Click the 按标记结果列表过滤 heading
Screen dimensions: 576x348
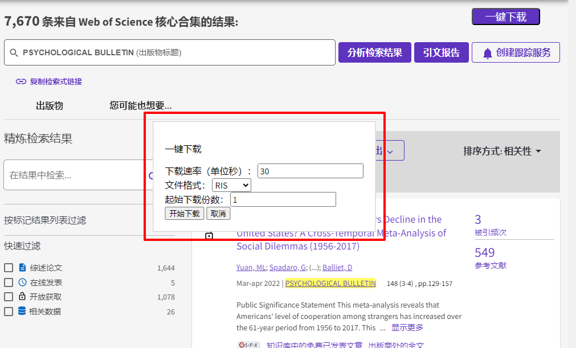point(45,220)
